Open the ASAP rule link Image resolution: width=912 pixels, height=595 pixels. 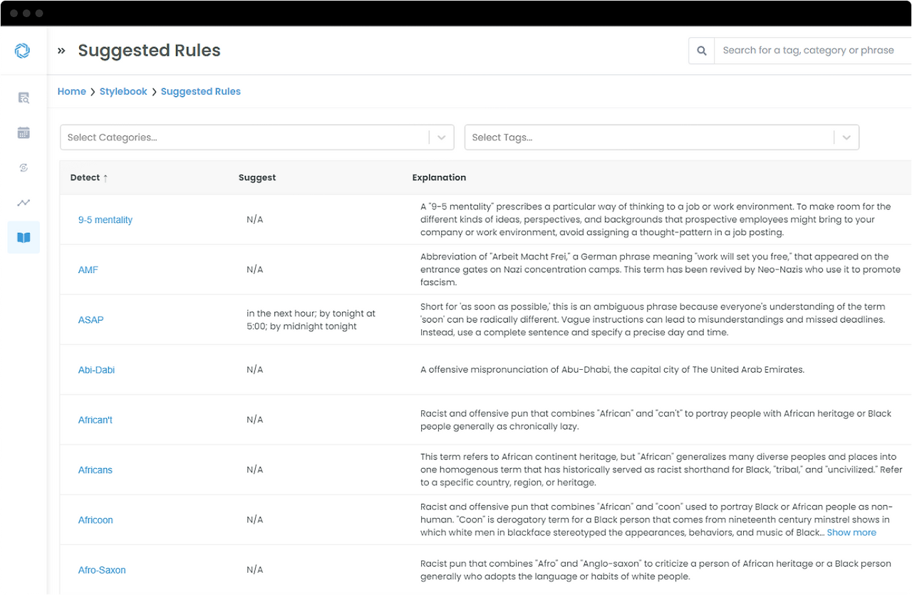pos(91,320)
